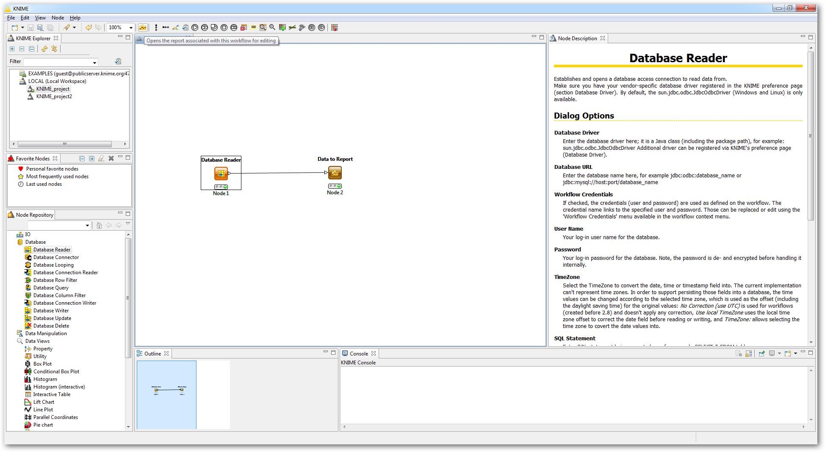The image size is (825, 452).
Task: Click the refresh icon in KNIME Explorer
Action: pos(44,49)
